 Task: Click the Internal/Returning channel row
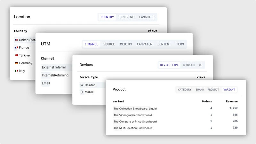point(57,75)
